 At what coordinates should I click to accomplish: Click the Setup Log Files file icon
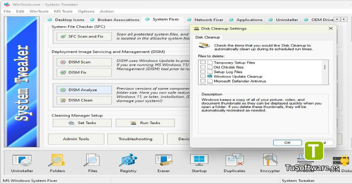[210, 72]
